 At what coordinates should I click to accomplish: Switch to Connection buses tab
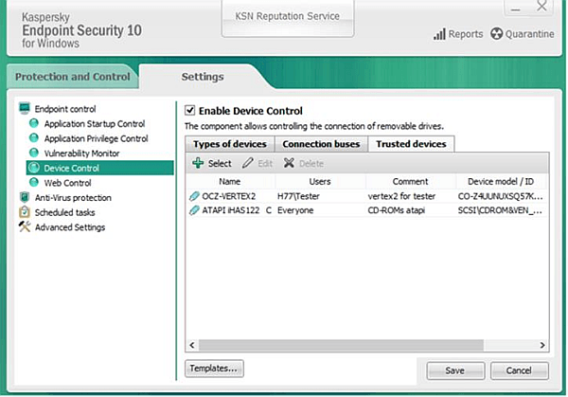pos(321,144)
